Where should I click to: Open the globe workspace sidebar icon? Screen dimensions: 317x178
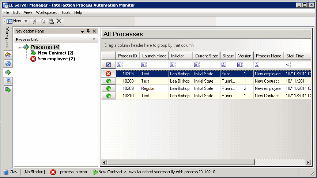pos(8,64)
